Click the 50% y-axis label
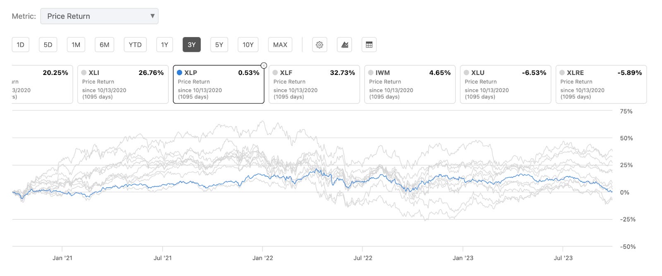Viewport: 662px width, 276px height. coord(626,138)
